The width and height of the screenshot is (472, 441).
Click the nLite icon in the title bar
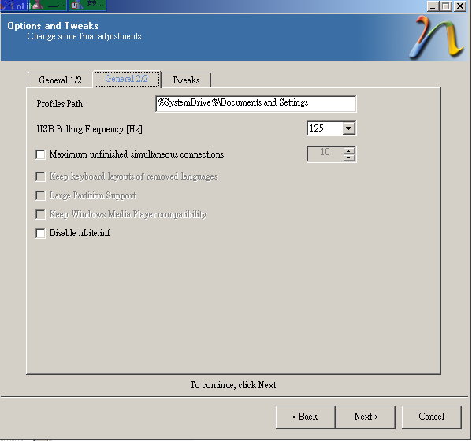(6, 6)
